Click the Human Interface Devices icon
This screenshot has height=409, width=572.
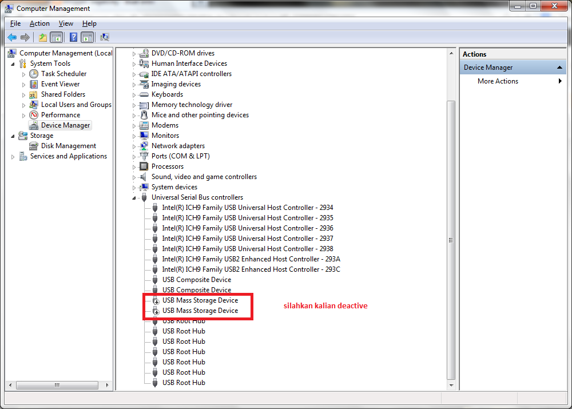(x=144, y=64)
